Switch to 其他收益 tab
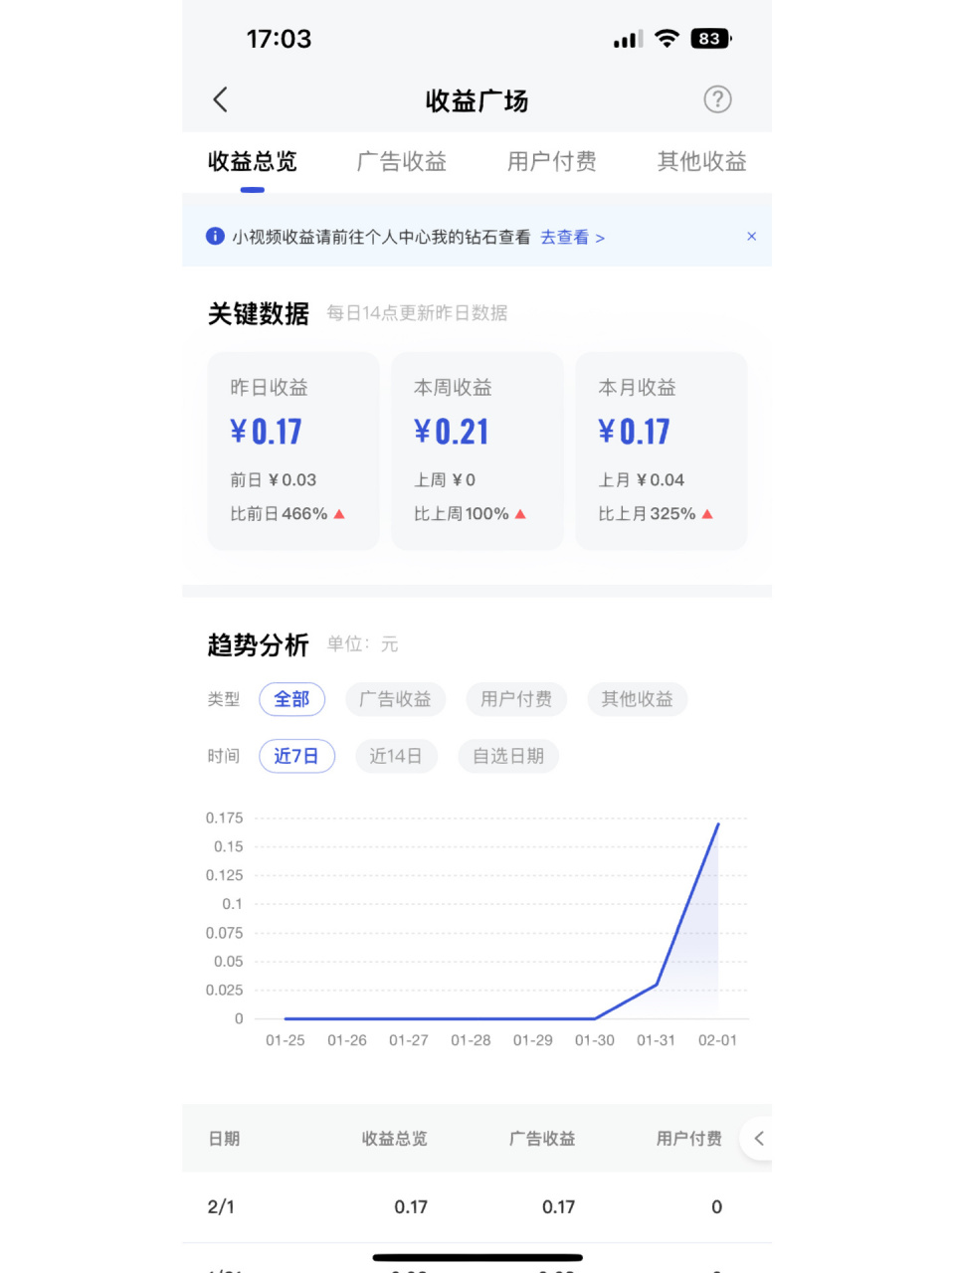The width and height of the screenshot is (955, 1273). pyautogui.click(x=702, y=162)
